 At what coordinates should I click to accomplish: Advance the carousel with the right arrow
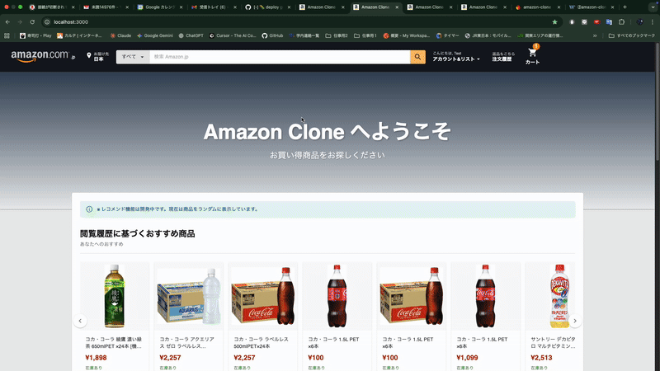[x=575, y=321]
